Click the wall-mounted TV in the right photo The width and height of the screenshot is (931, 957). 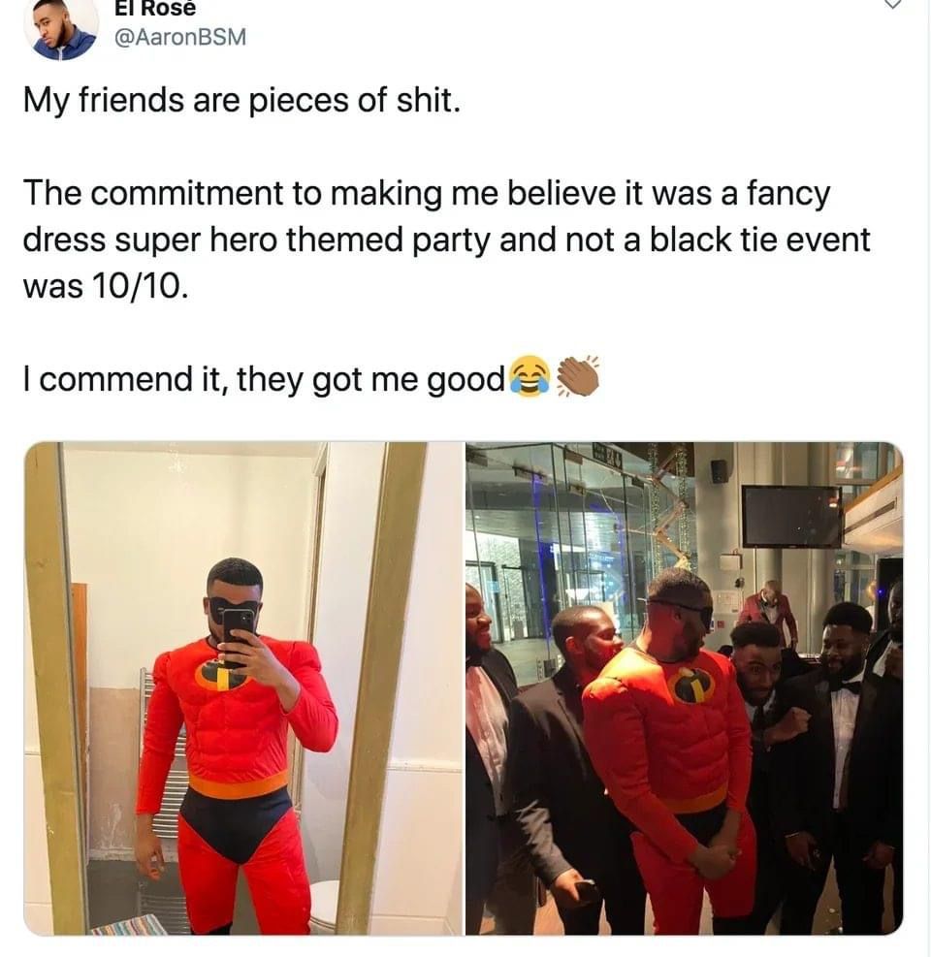point(791,517)
